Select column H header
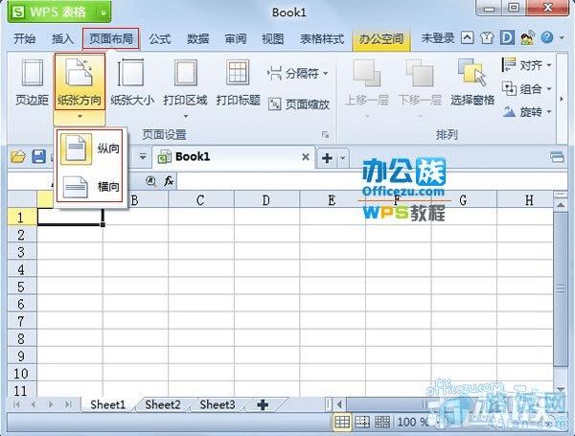The height and width of the screenshot is (436, 575). 525,200
